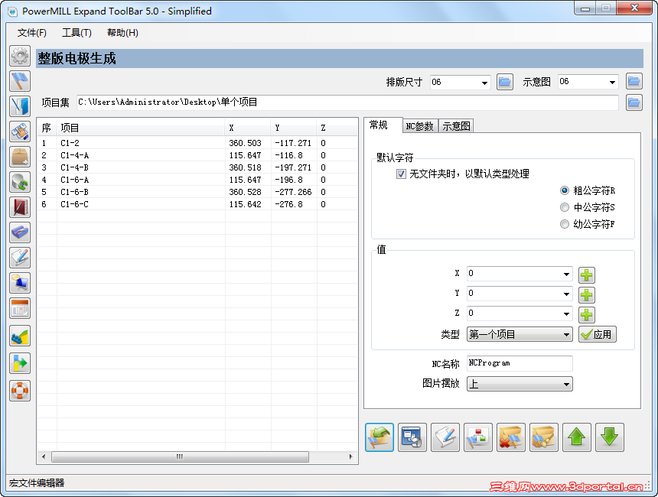This screenshot has width=658, height=497.
Task: Click the blue flag sidebar icon
Action: pos(20,81)
